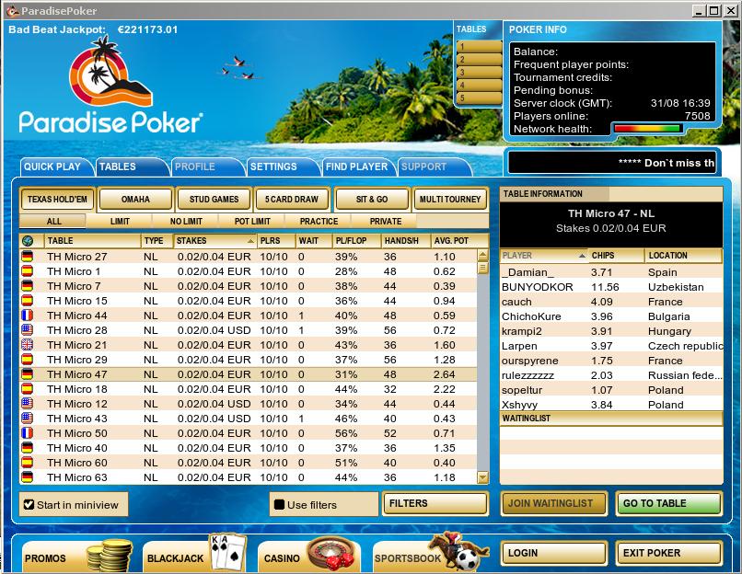The width and height of the screenshot is (742, 574).
Task: Click the German flag beside TH Micro 40
Action: pos(28,447)
